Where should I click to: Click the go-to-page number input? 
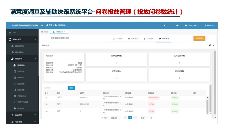(x=147, y=118)
